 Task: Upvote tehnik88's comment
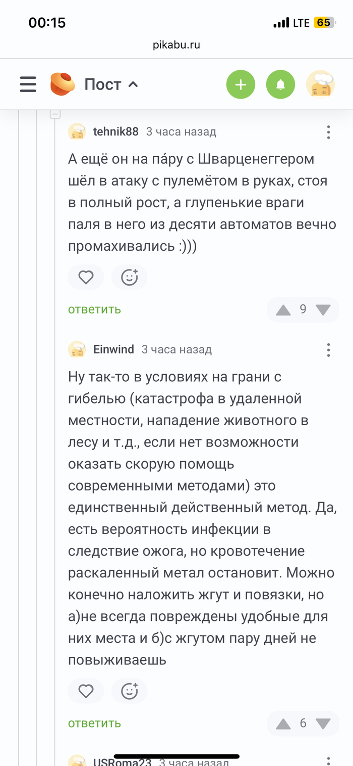[x=283, y=309]
